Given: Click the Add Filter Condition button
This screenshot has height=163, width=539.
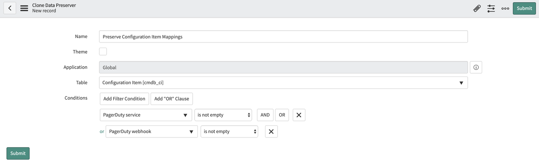Looking at the screenshot, I should click(124, 99).
